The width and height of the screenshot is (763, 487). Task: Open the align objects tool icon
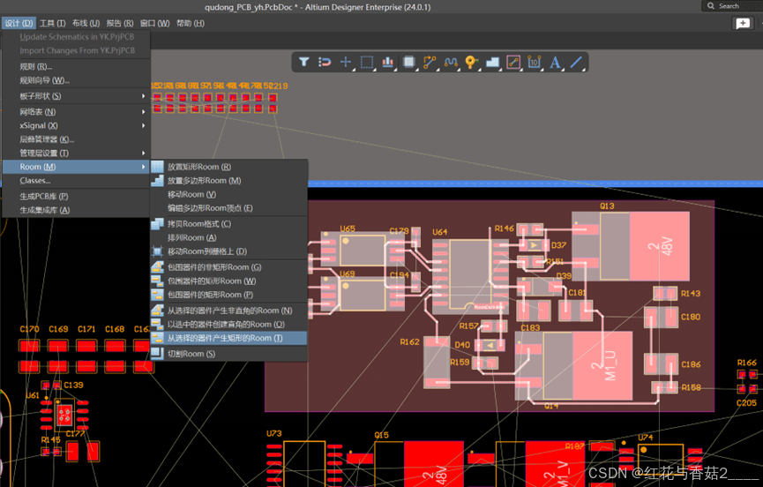pos(388,63)
